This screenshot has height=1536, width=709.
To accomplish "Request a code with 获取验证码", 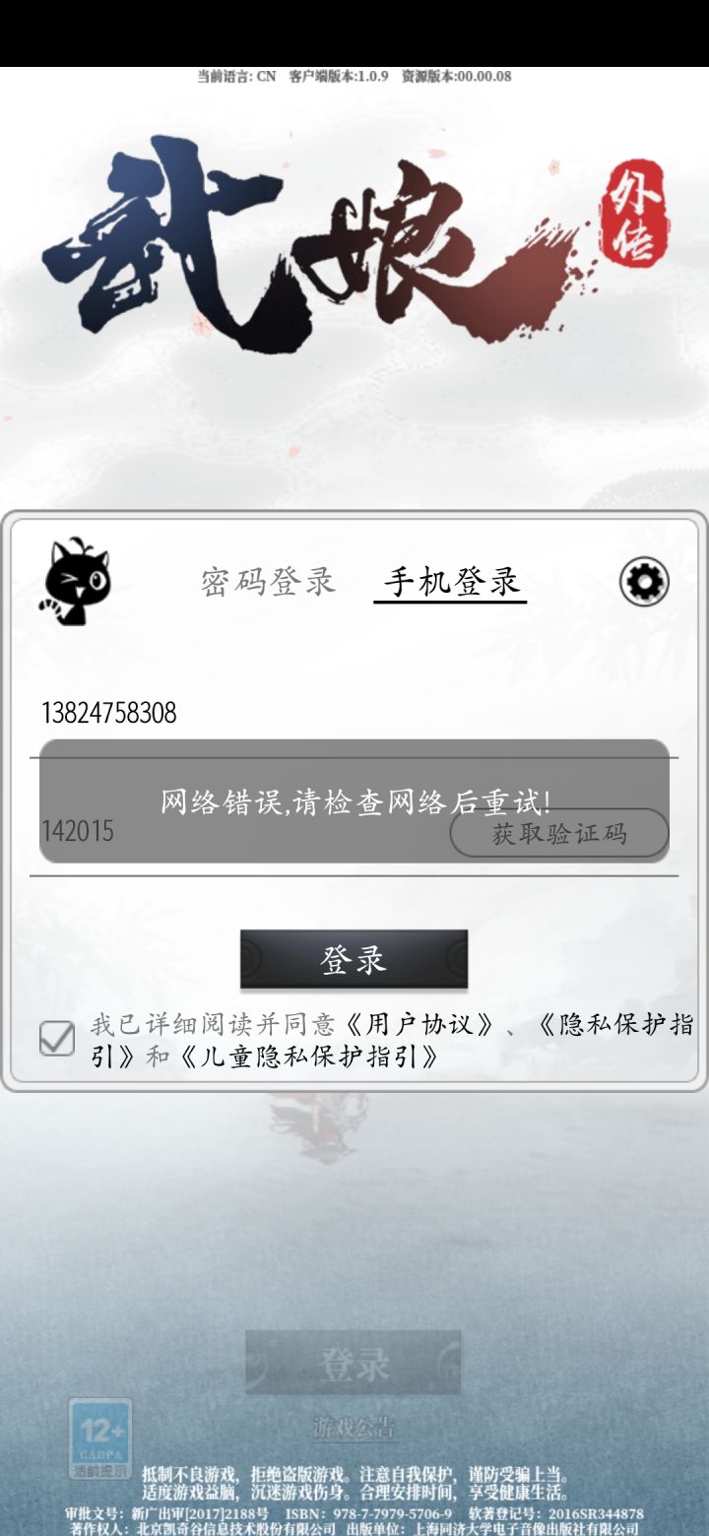I will (x=559, y=834).
